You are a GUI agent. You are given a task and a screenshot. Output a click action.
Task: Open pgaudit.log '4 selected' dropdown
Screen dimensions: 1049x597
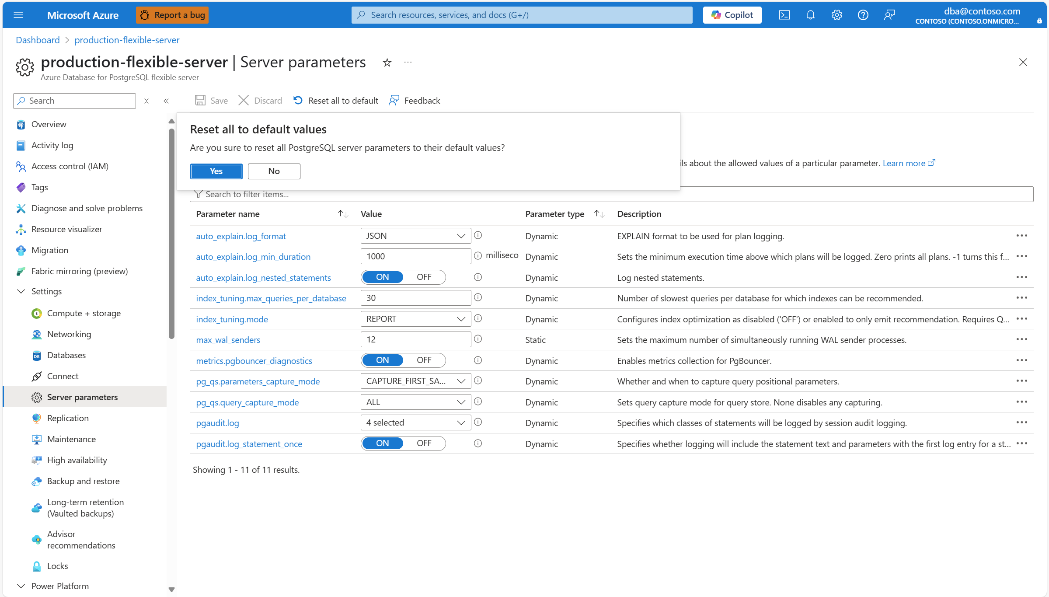pyautogui.click(x=416, y=422)
